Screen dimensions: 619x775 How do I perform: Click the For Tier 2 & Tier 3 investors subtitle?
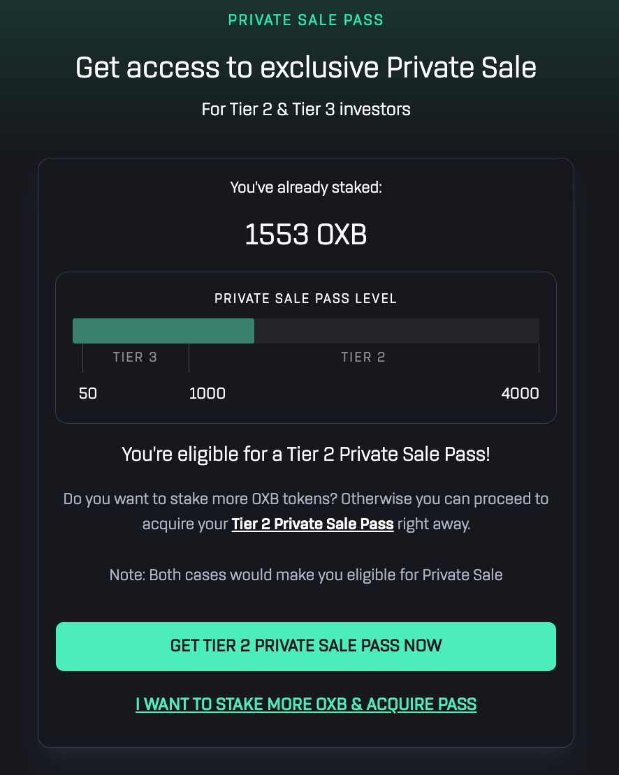click(x=306, y=110)
